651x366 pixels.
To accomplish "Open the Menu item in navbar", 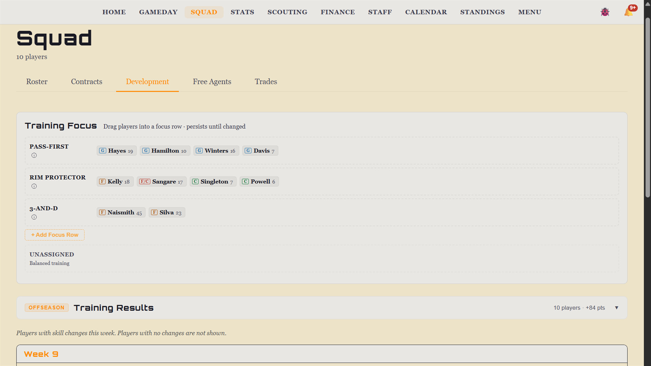I will coord(529,12).
